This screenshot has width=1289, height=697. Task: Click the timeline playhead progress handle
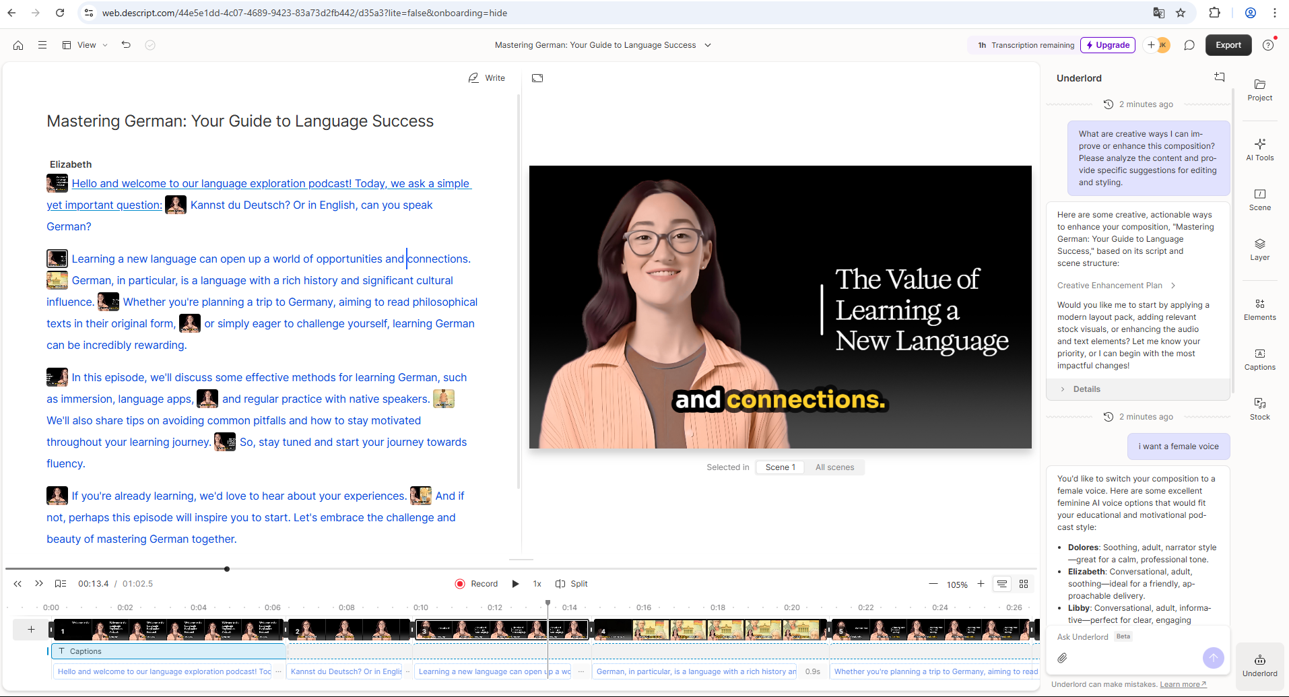[227, 569]
